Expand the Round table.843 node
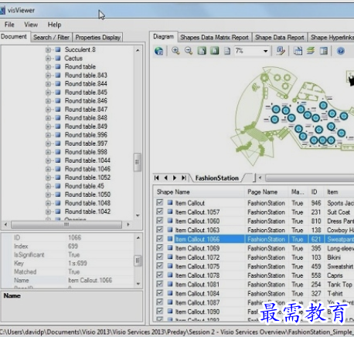Image resolution: width=354 pixels, height=337 pixels. point(48,76)
